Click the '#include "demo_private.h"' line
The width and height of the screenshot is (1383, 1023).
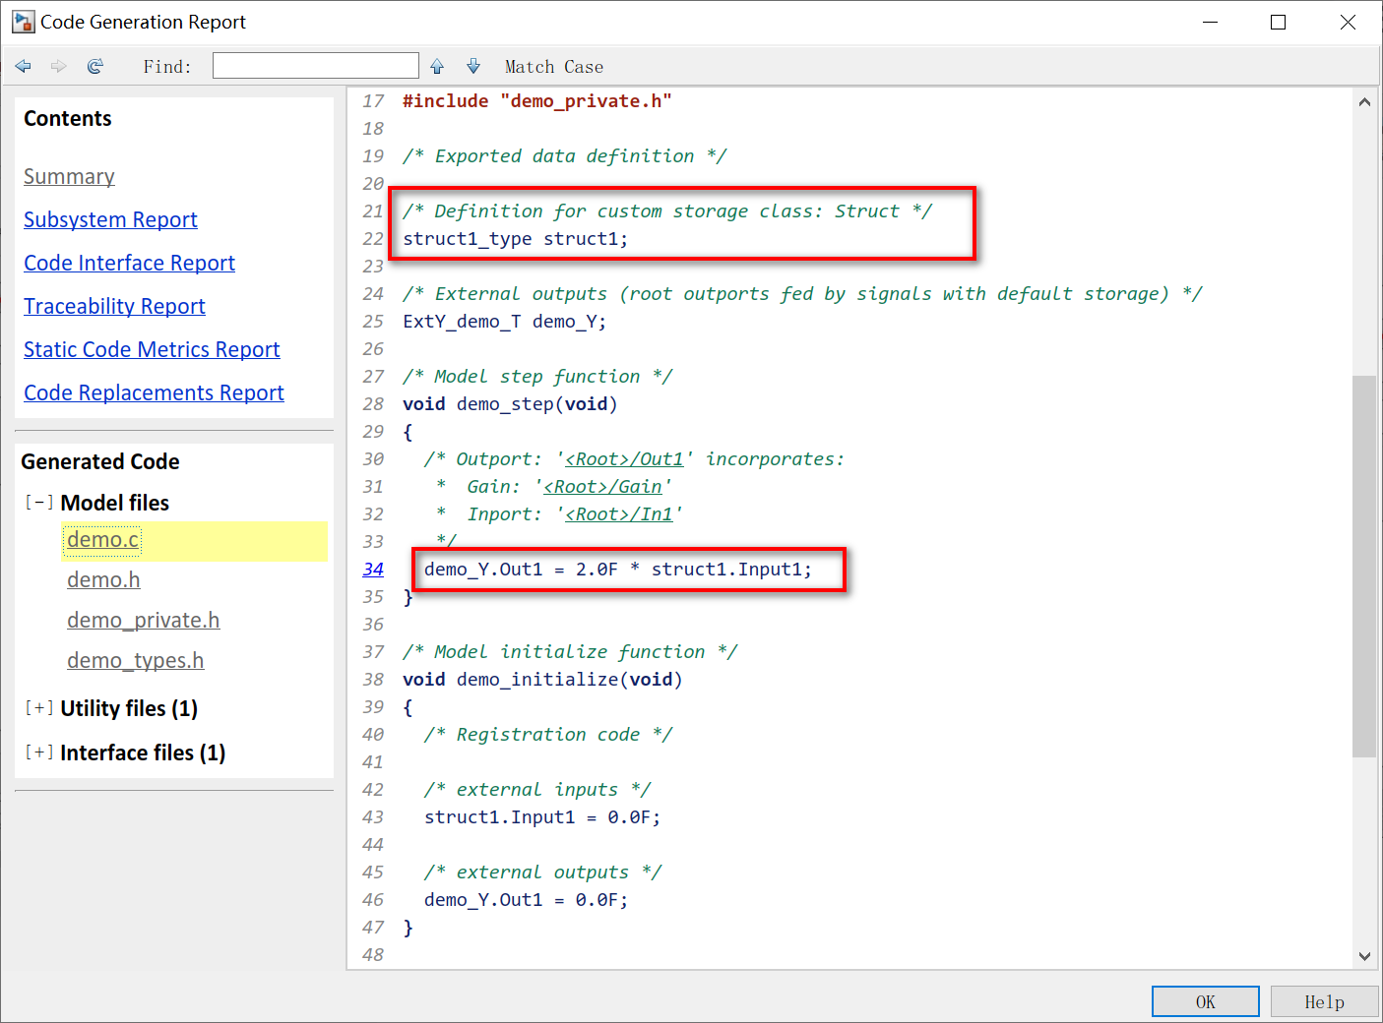[x=537, y=101]
